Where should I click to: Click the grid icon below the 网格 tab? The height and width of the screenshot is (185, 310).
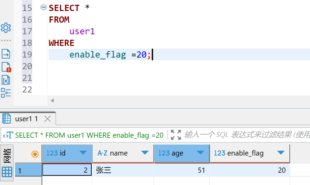coord(7,171)
